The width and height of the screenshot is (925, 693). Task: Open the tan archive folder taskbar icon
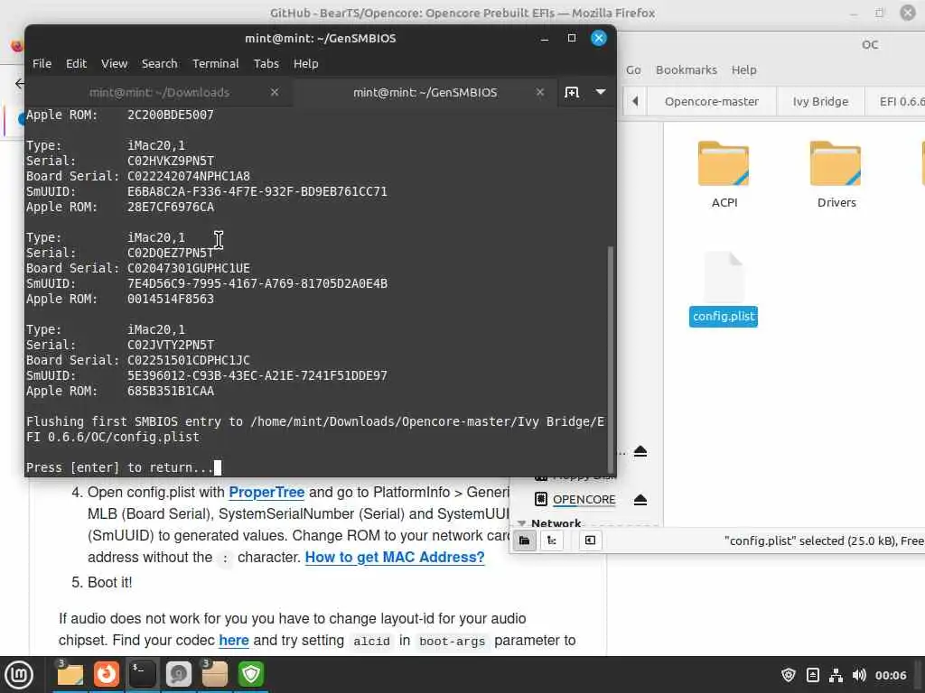215,674
